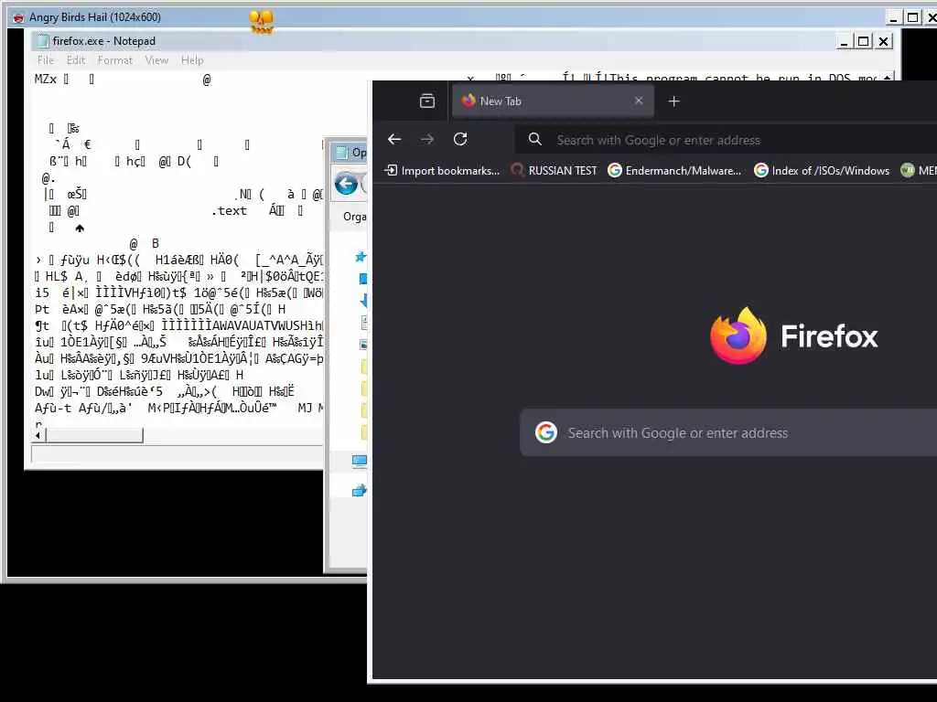Maximize the firefox.exe Notepad window
Screen dimensions: 937x702
(x=864, y=41)
